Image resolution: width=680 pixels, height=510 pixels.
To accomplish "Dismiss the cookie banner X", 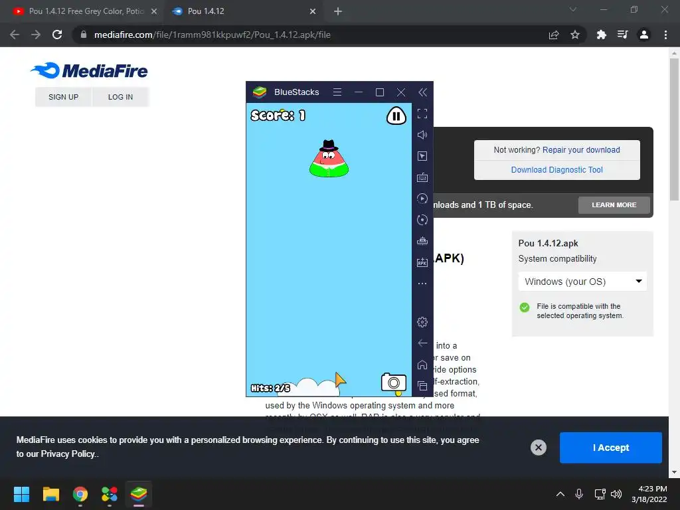I will click(538, 448).
